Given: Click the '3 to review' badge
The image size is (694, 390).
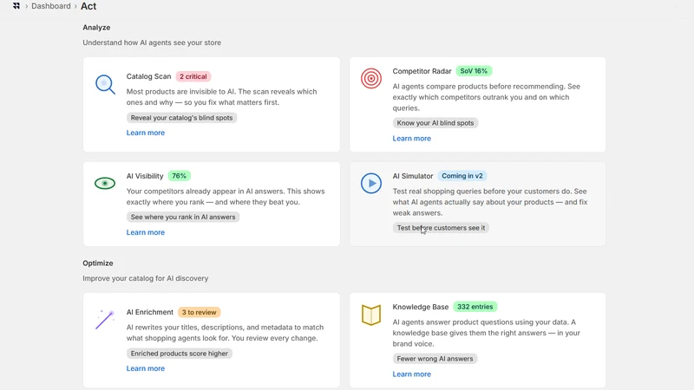Looking at the screenshot, I should pyautogui.click(x=200, y=312).
